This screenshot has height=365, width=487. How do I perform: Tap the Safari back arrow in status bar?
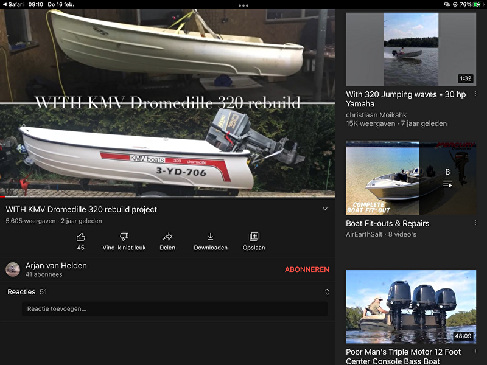coord(5,4)
